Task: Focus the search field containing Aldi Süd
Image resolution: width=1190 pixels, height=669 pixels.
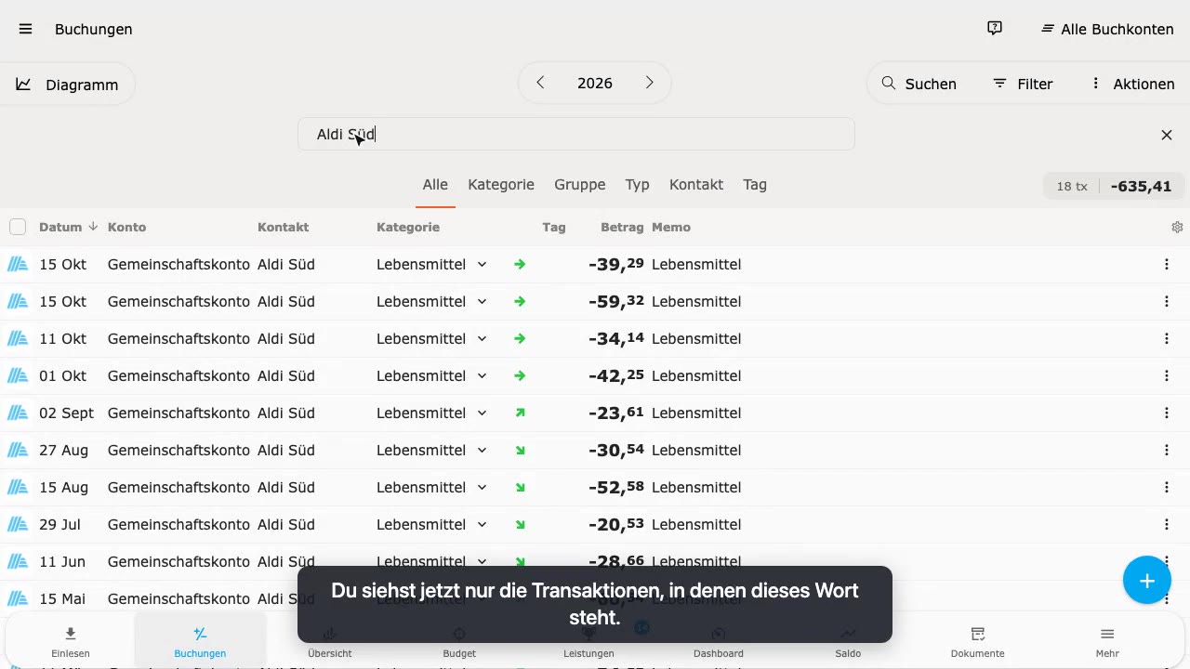Action: (576, 134)
